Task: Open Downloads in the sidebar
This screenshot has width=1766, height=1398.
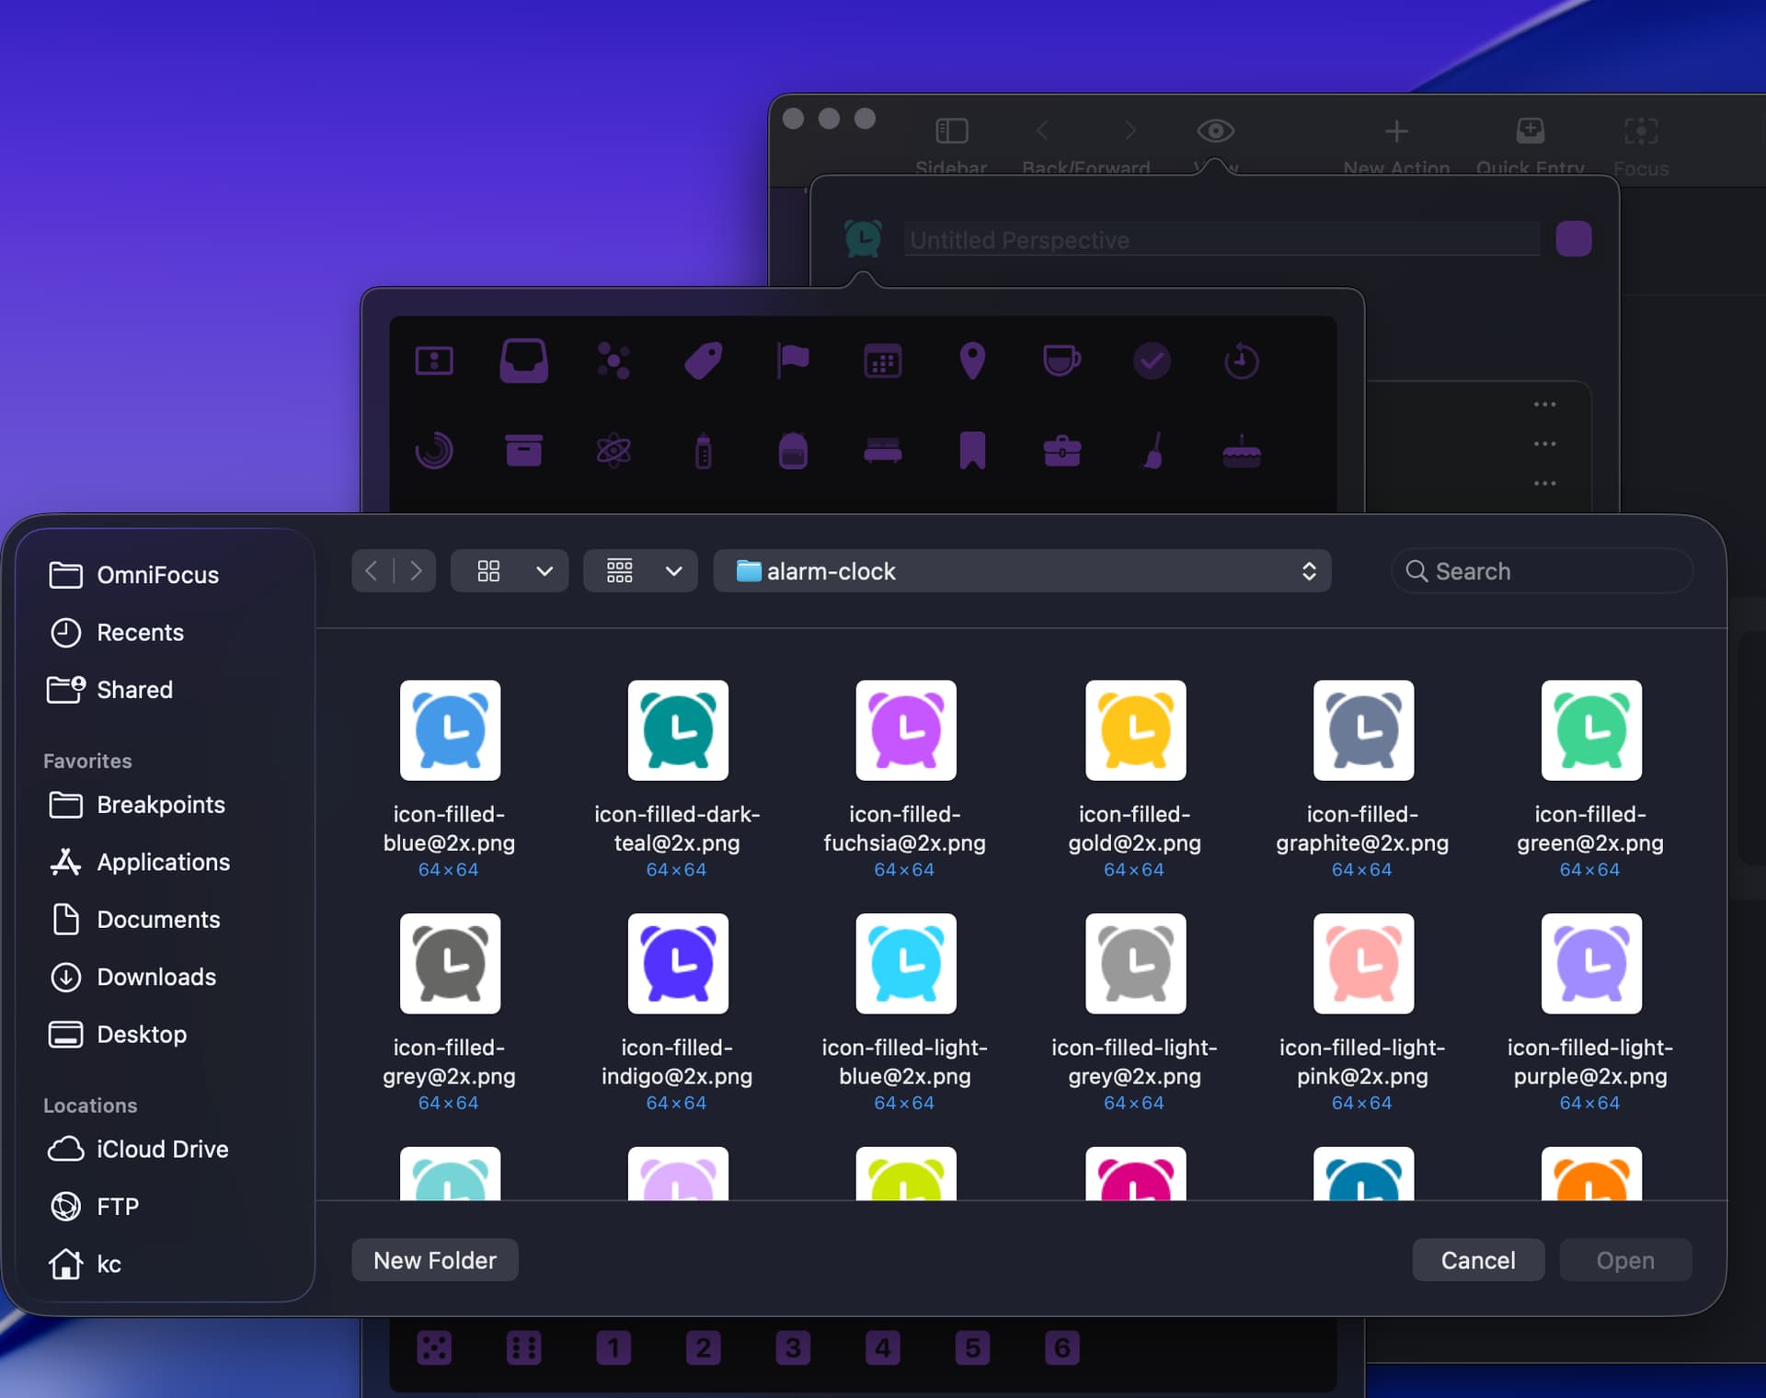Action: (156, 977)
